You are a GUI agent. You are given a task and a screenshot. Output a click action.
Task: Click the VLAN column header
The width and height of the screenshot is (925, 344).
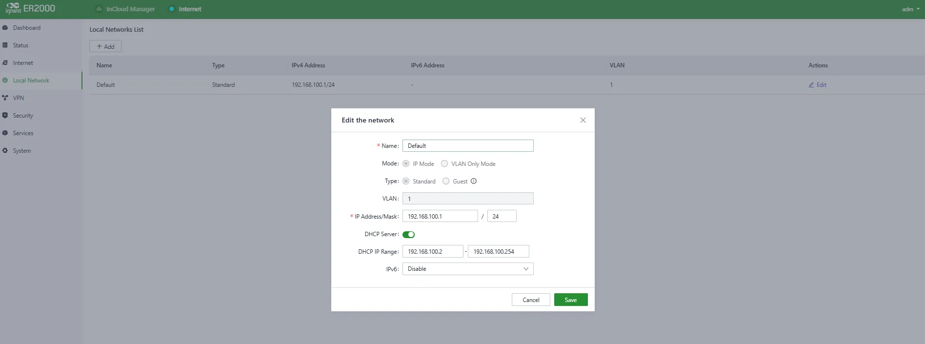click(617, 65)
